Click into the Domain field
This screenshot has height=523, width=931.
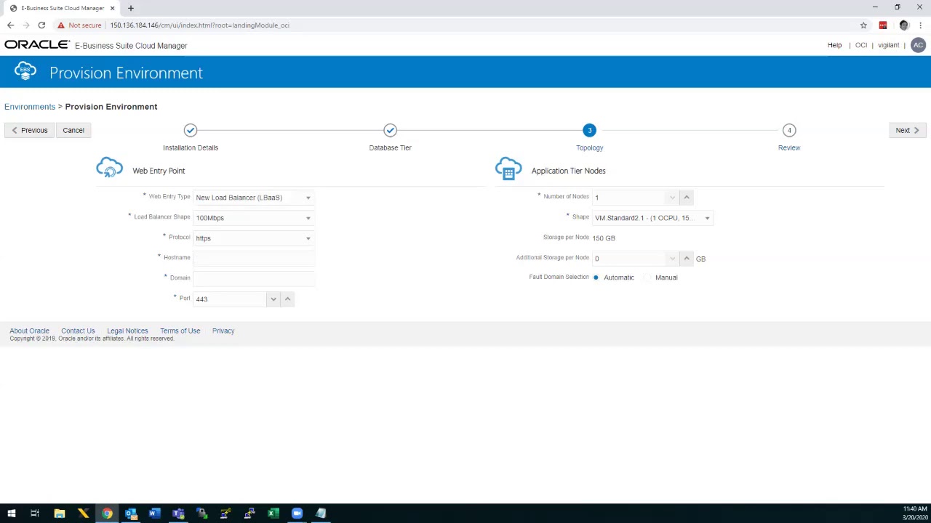tap(253, 278)
